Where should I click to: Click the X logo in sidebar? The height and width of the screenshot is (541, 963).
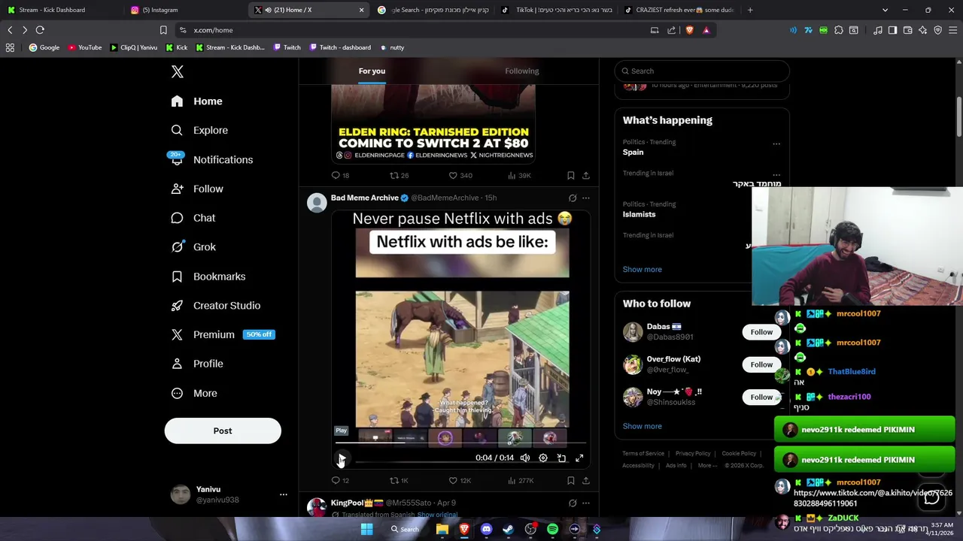pyautogui.click(x=178, y=71)
